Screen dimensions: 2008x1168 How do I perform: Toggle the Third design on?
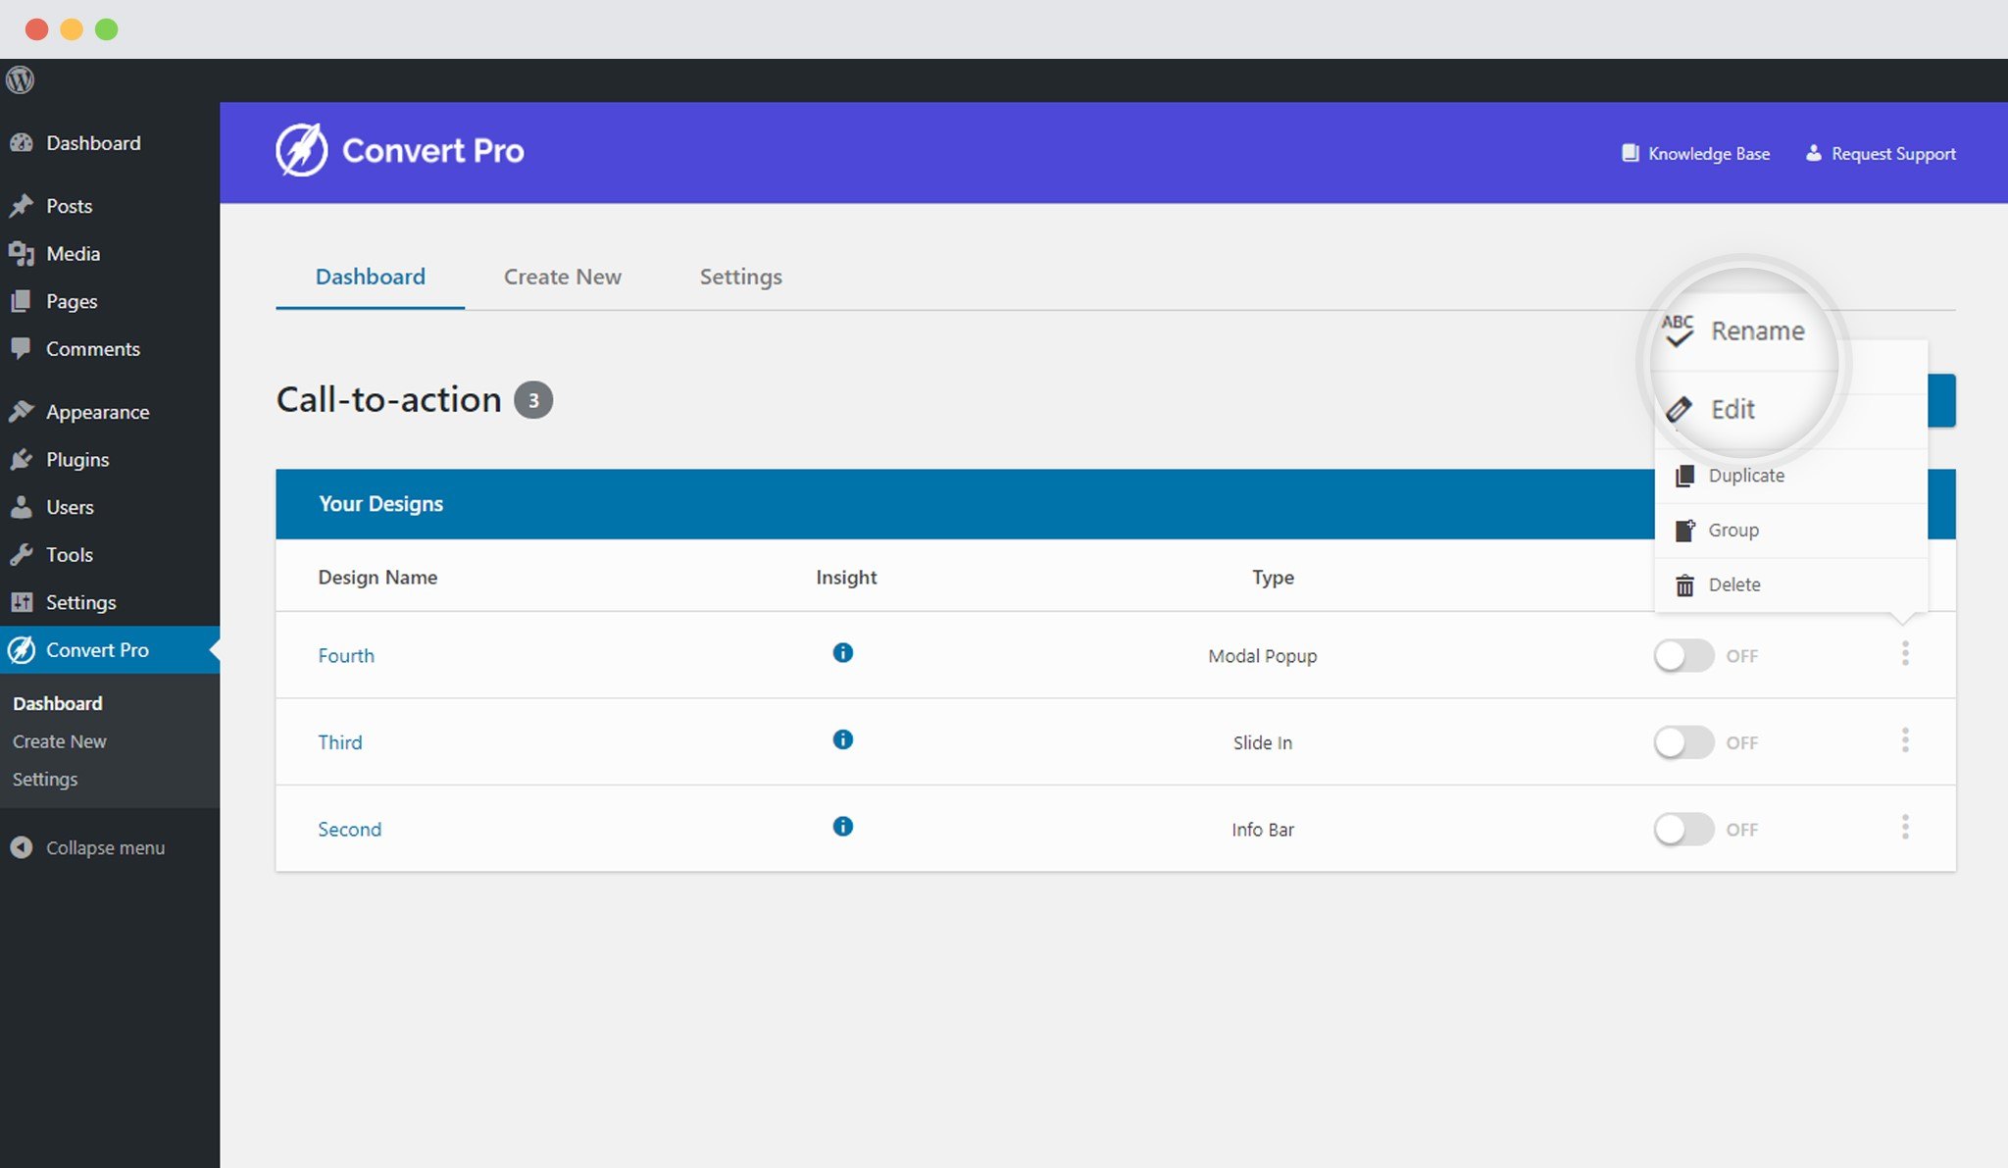[1683, 742]
